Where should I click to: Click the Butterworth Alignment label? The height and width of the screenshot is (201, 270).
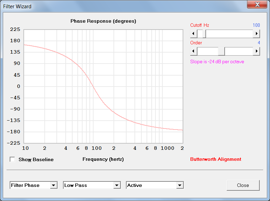click(x=216, y=159)
